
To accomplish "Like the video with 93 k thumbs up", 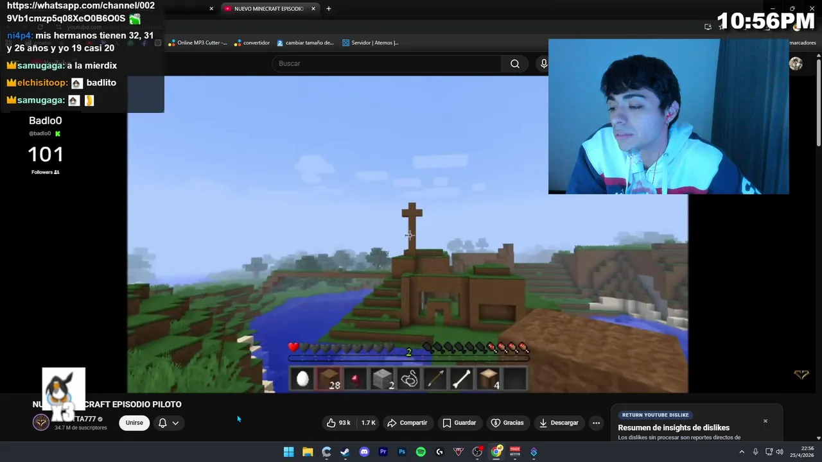I will 338,423.
